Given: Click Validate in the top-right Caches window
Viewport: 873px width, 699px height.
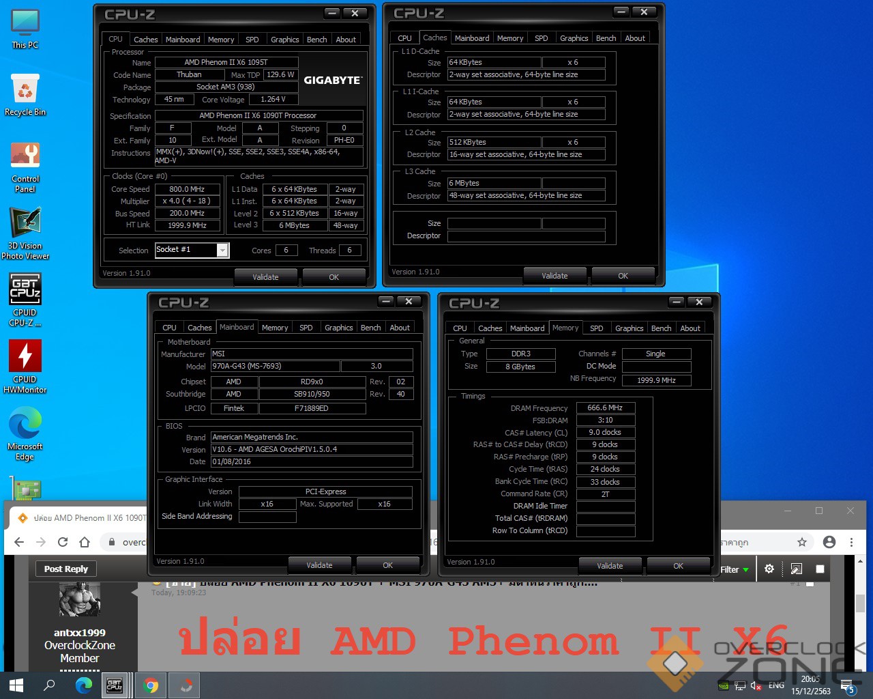Looking at the screenshot, I should coord(555,276).
